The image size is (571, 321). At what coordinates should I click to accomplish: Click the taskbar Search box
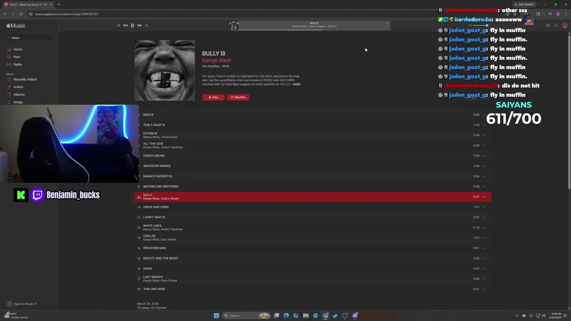coord(247,316)
